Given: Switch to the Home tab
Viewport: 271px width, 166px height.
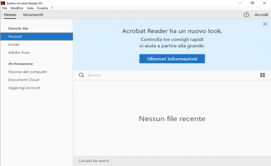Looking at the screenshot, I should click(x=10, y=15).
